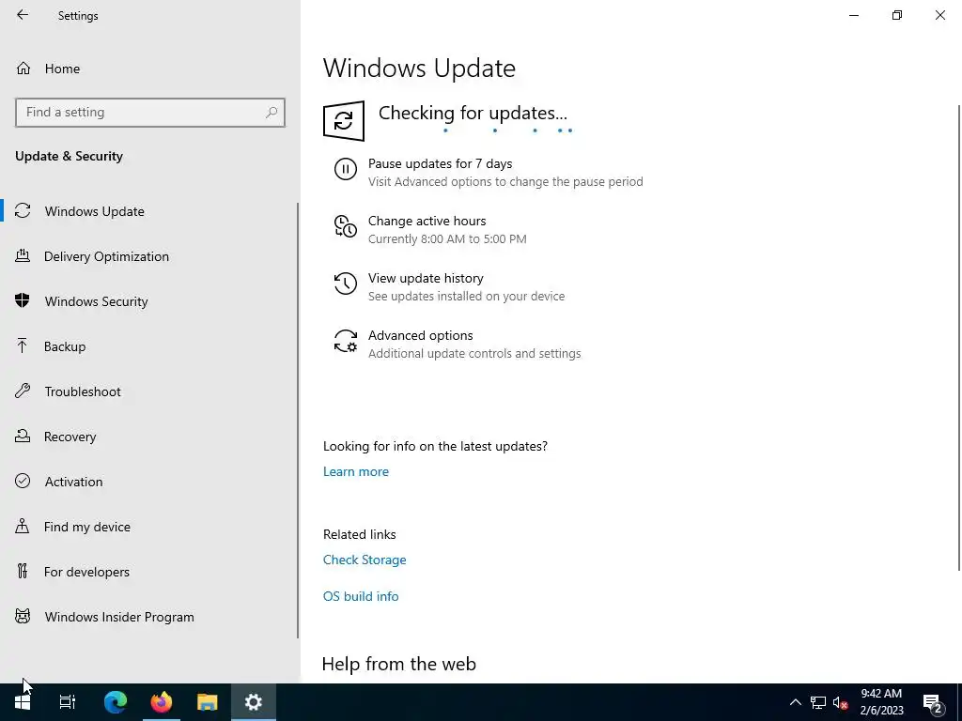Click the pause icon for updates
The width and height of the screenshot is (962, 721).
pyautogui.click(x=346, y=169)
